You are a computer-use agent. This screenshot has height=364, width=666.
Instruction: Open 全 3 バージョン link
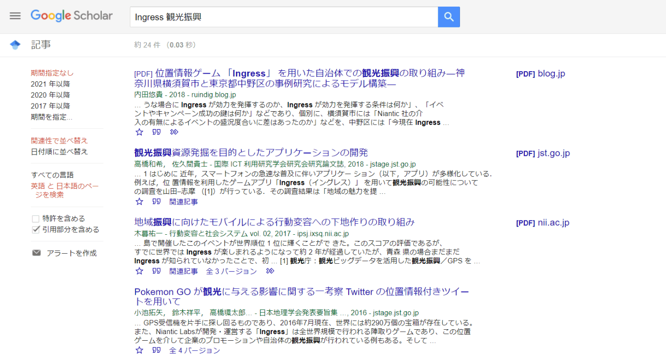[x=231, y=271]
